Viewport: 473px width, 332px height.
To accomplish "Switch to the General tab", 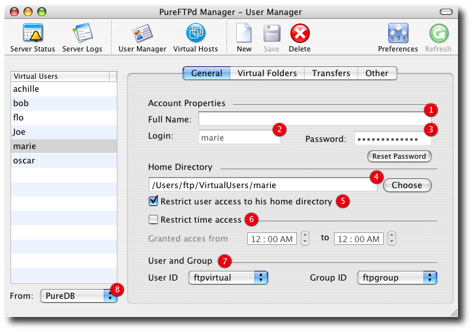I will tap(207, 73).
